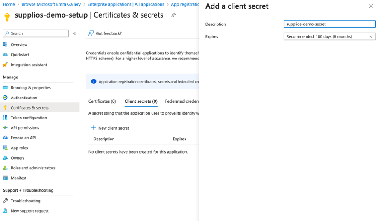
Task: Click the Manifest icon
Action: pyautogui.click(x=5, y=178)
